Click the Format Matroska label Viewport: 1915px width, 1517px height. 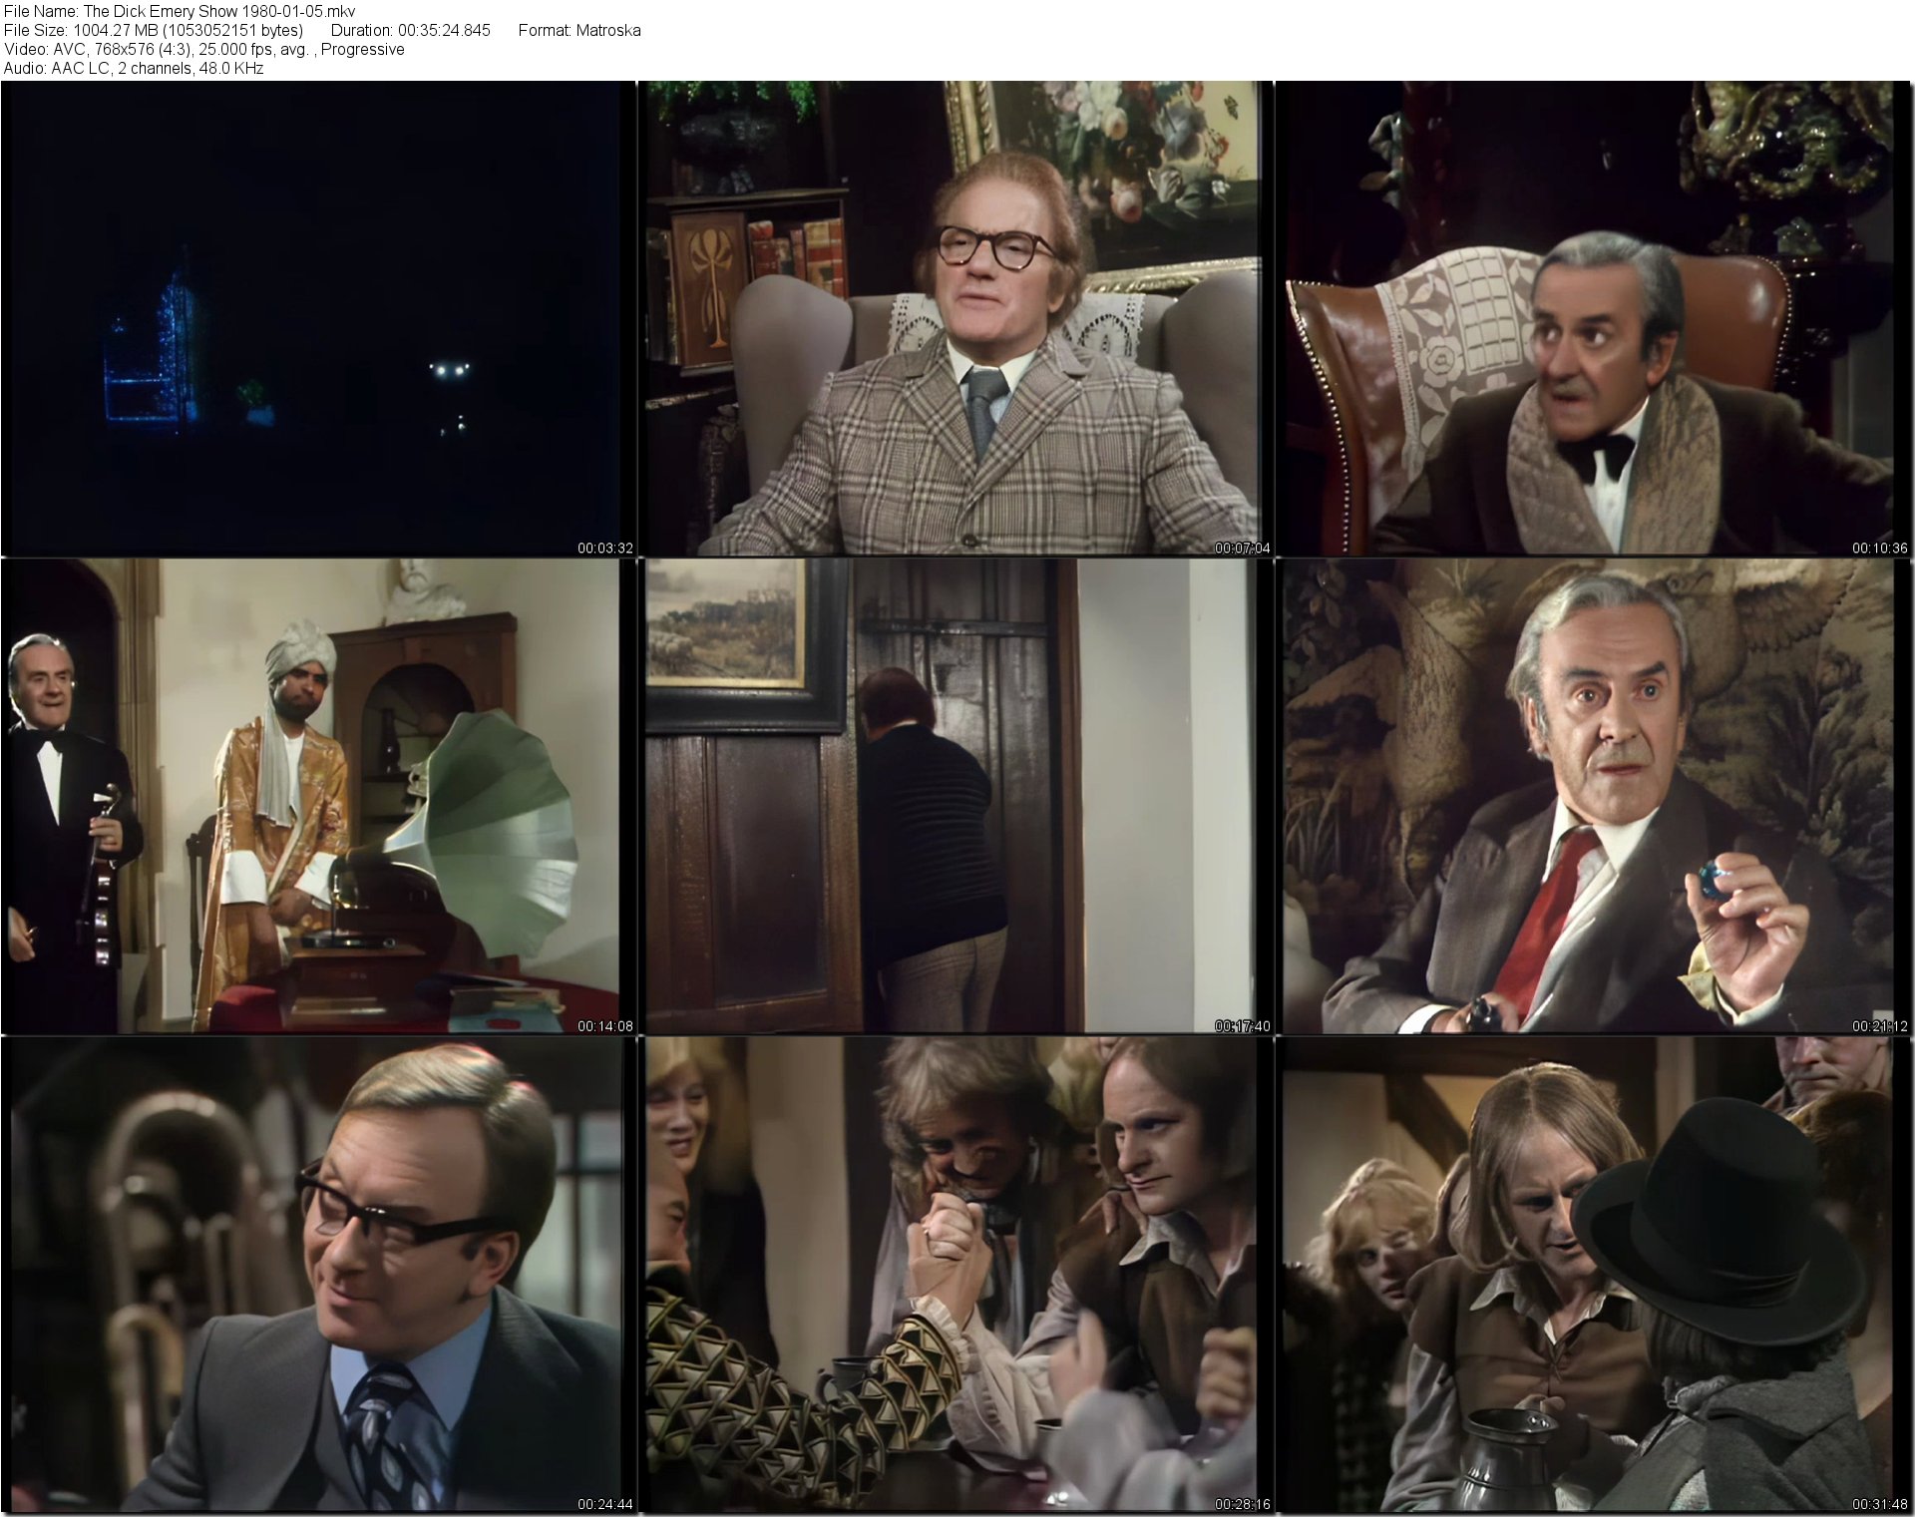pyautogui.click(x=579, y=30)
